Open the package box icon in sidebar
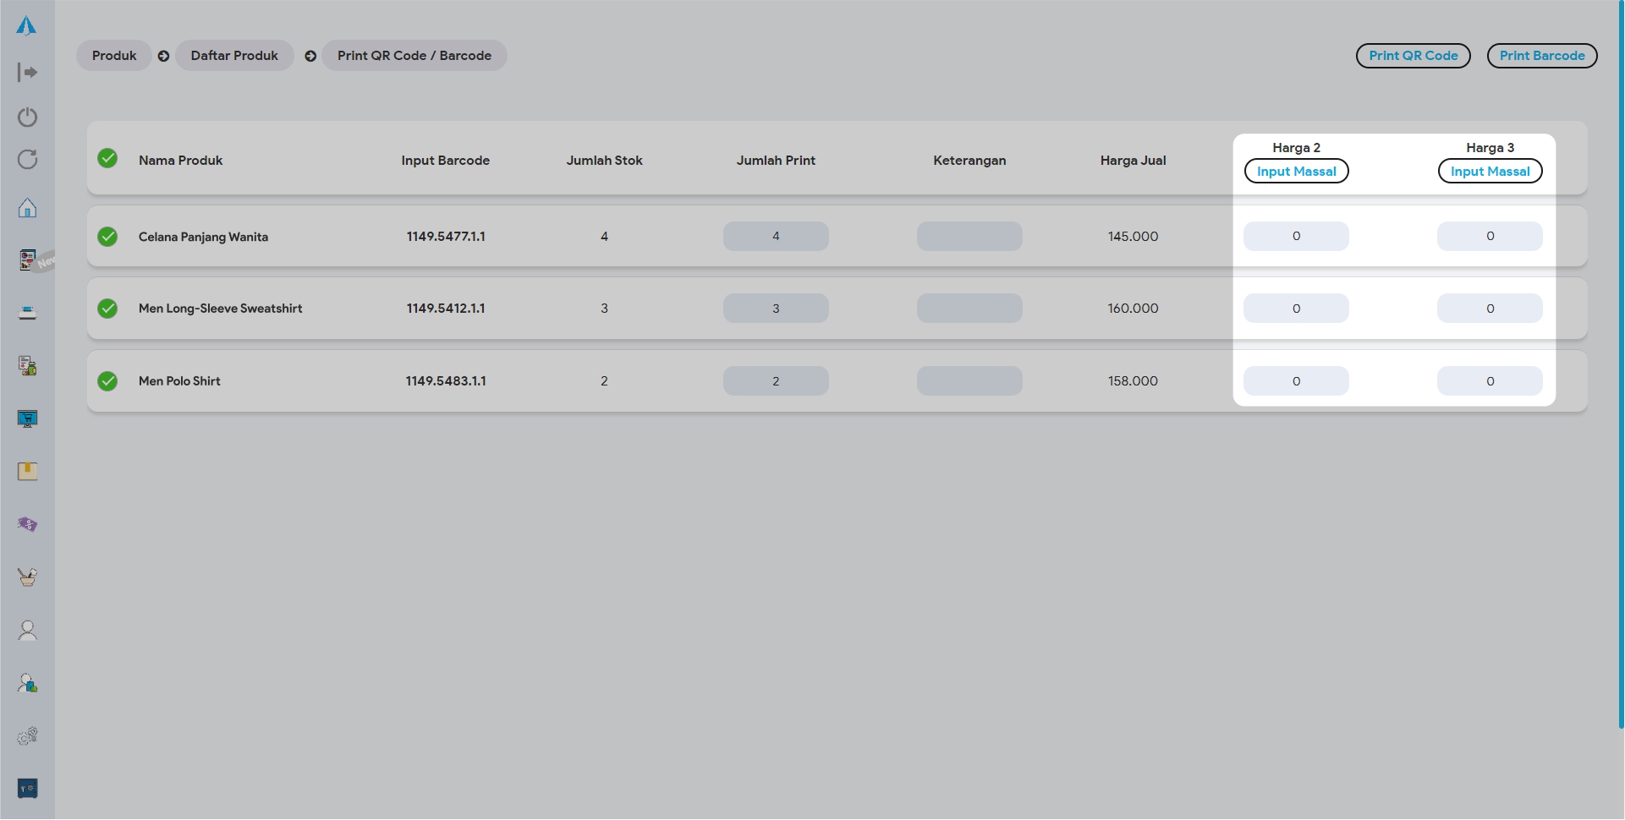 coord(27,472)
